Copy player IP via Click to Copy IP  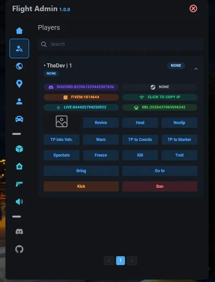159,97
